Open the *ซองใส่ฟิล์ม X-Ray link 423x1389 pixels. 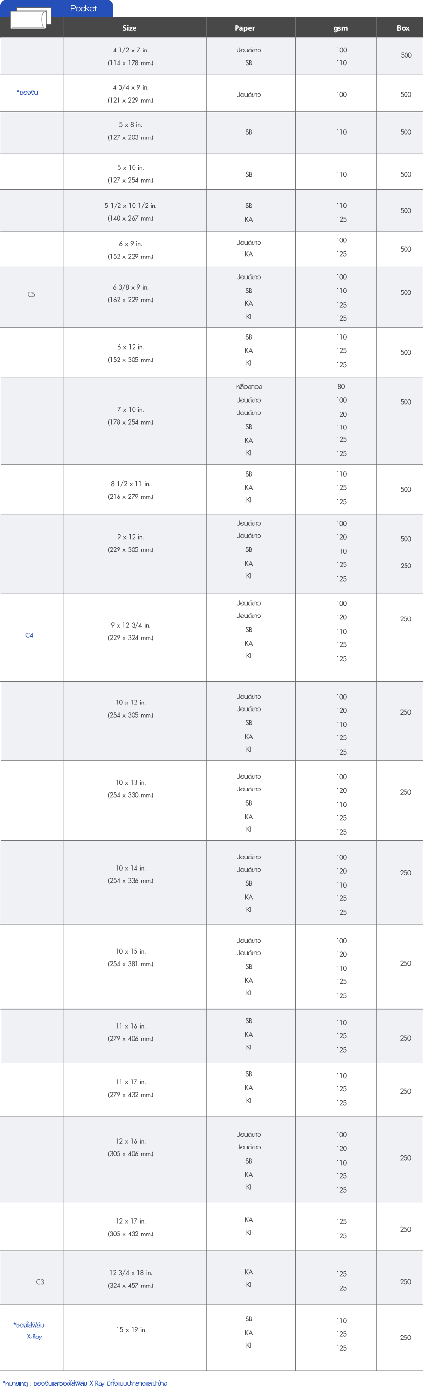coord(30,1330)
